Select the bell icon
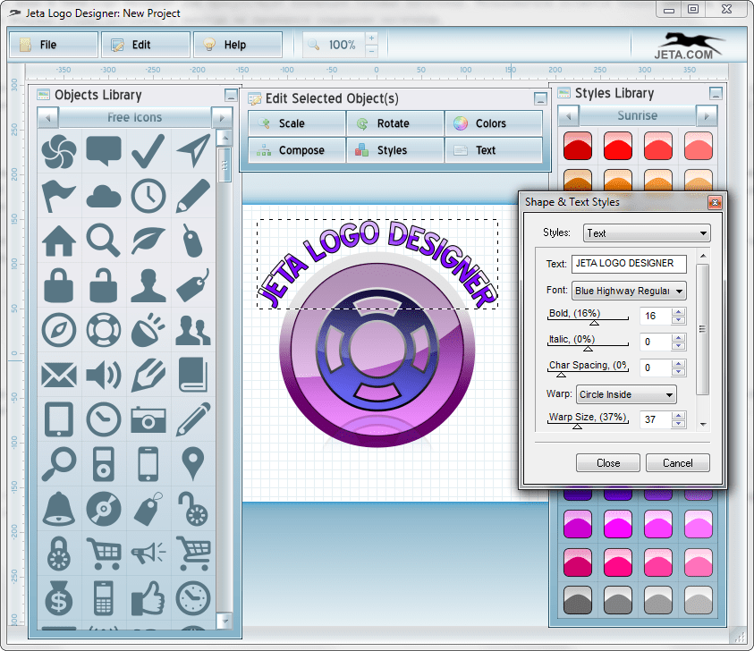Screen dimensions: 754x651 coord(59,509)
